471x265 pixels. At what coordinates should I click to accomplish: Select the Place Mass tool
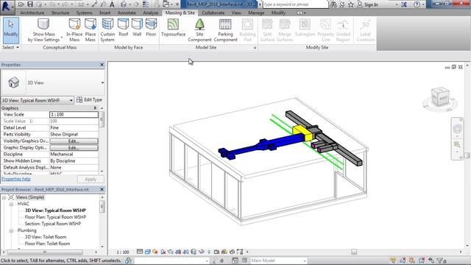(91, 30)
